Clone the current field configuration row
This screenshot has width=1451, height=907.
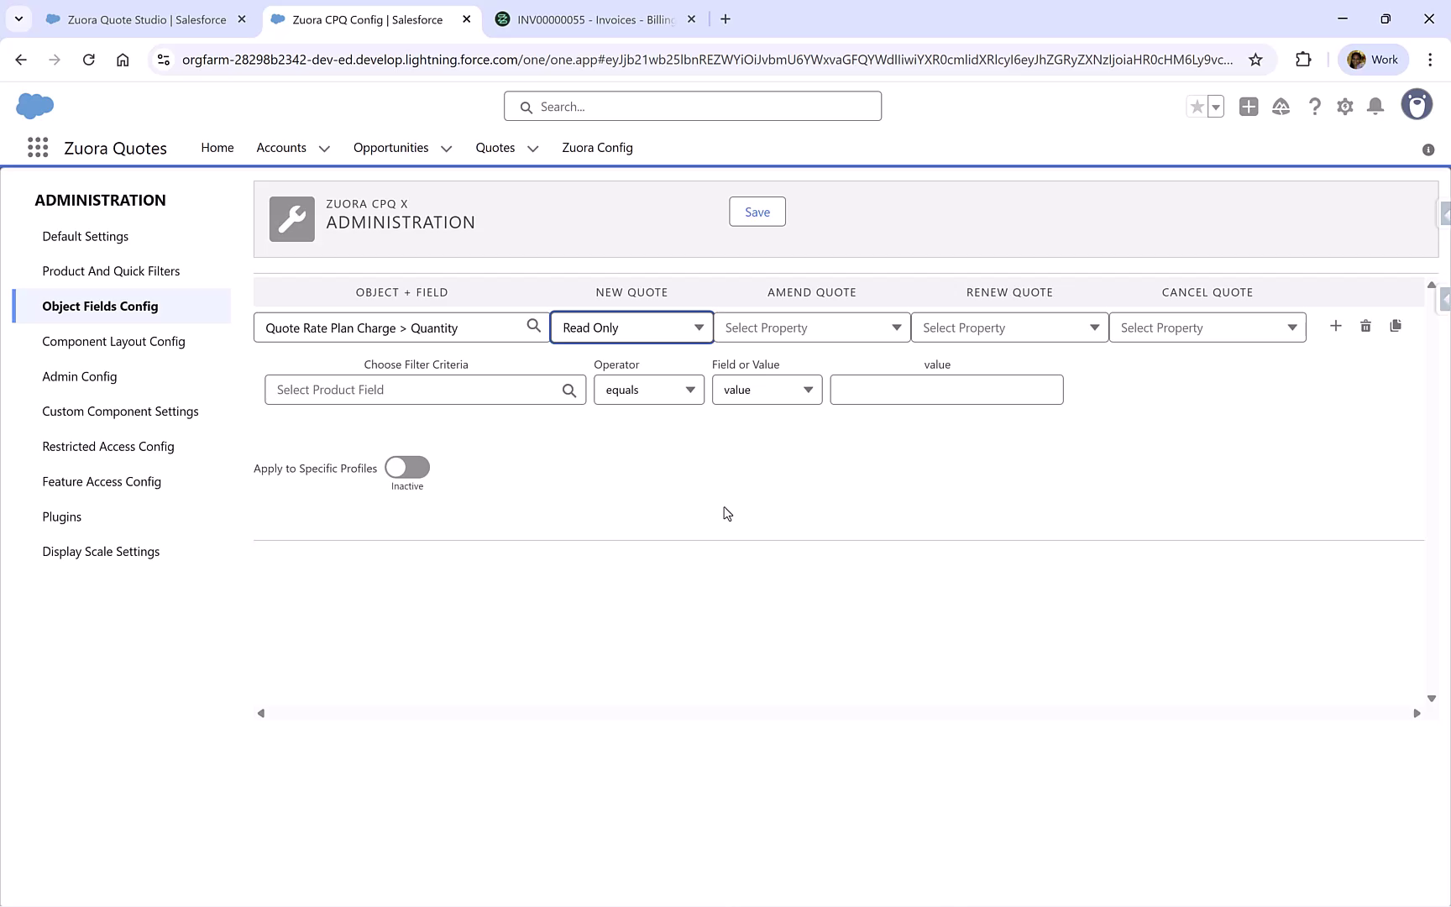point(1396,325)
